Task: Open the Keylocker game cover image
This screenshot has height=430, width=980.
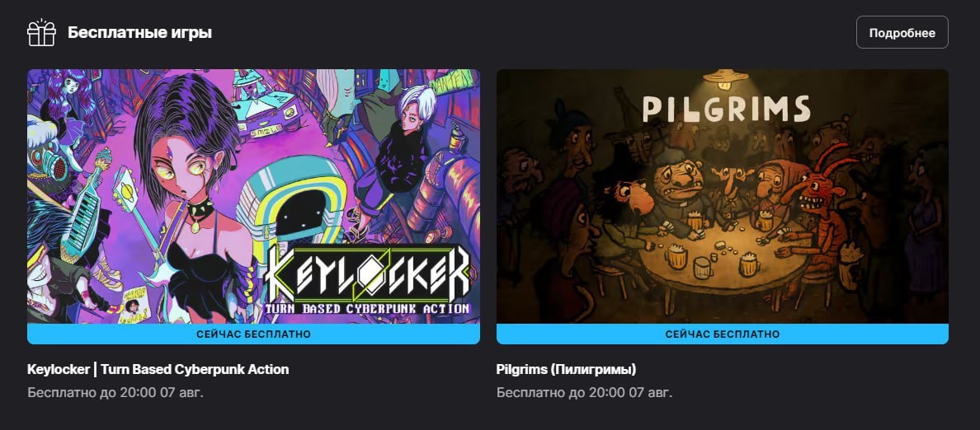Action: click(253, 196)
